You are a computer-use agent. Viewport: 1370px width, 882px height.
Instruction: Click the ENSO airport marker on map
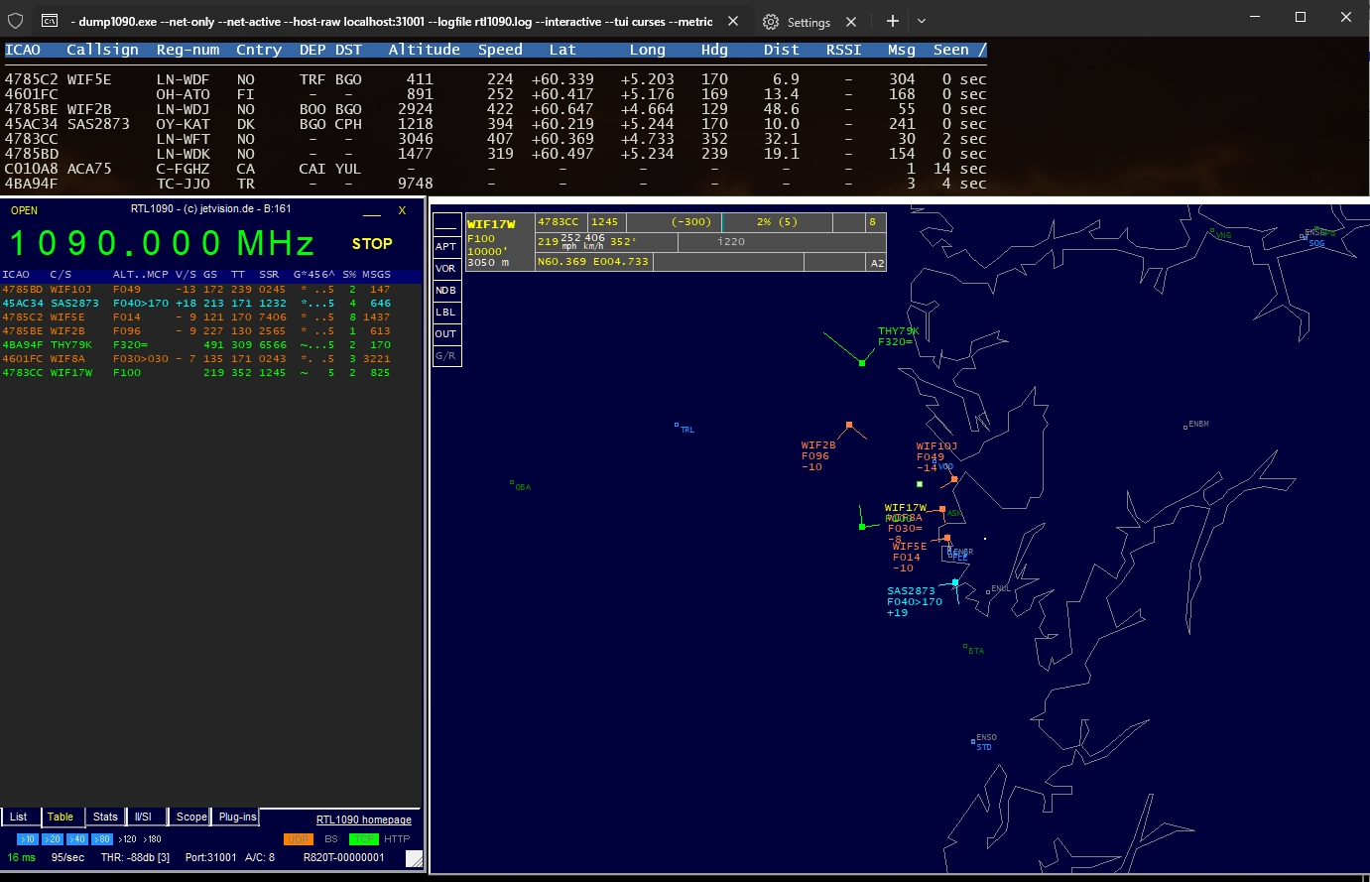973,741
